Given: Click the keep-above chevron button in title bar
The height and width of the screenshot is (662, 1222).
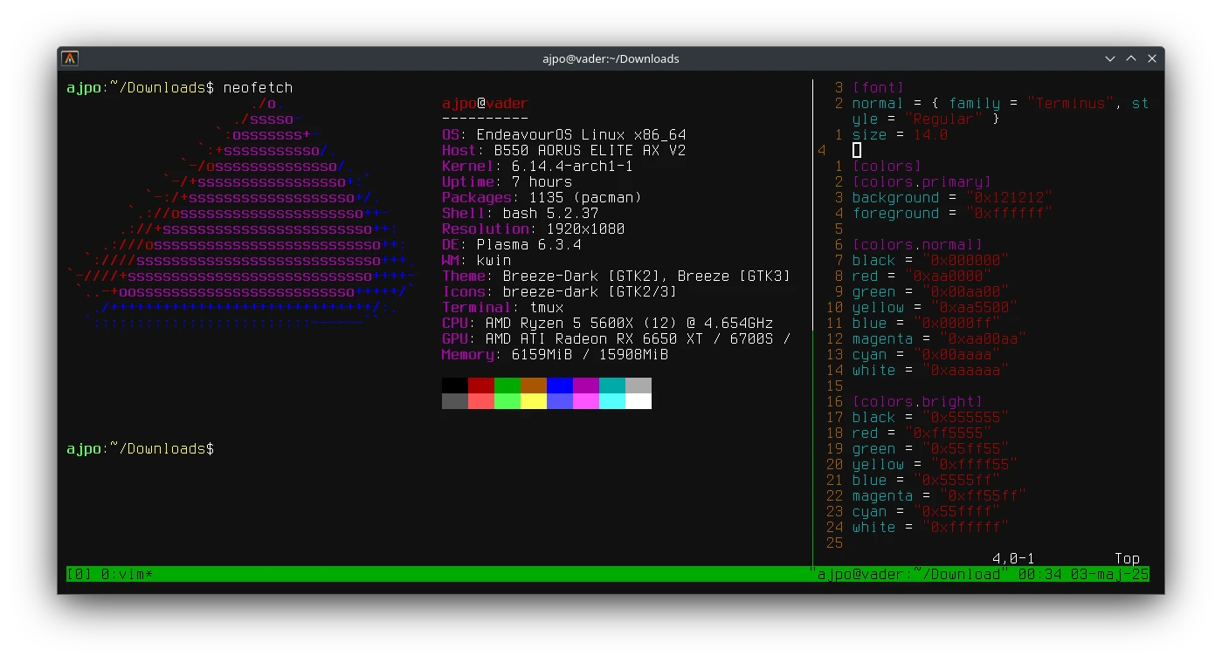Looking at the screenshot, I should coord(1131,58).
